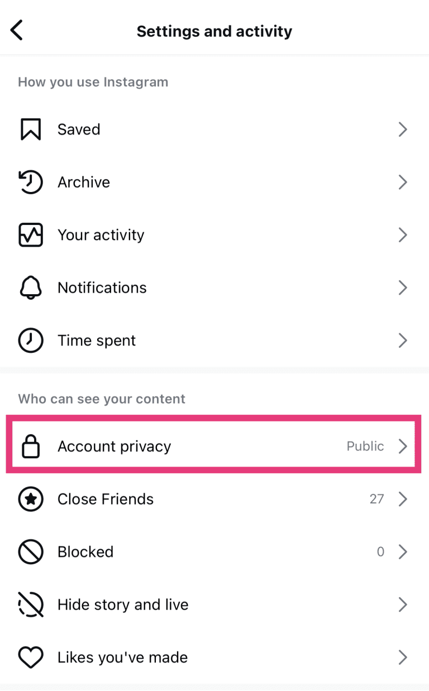Click the Your activity graph icon
The image size is (429, 691).
31,234
